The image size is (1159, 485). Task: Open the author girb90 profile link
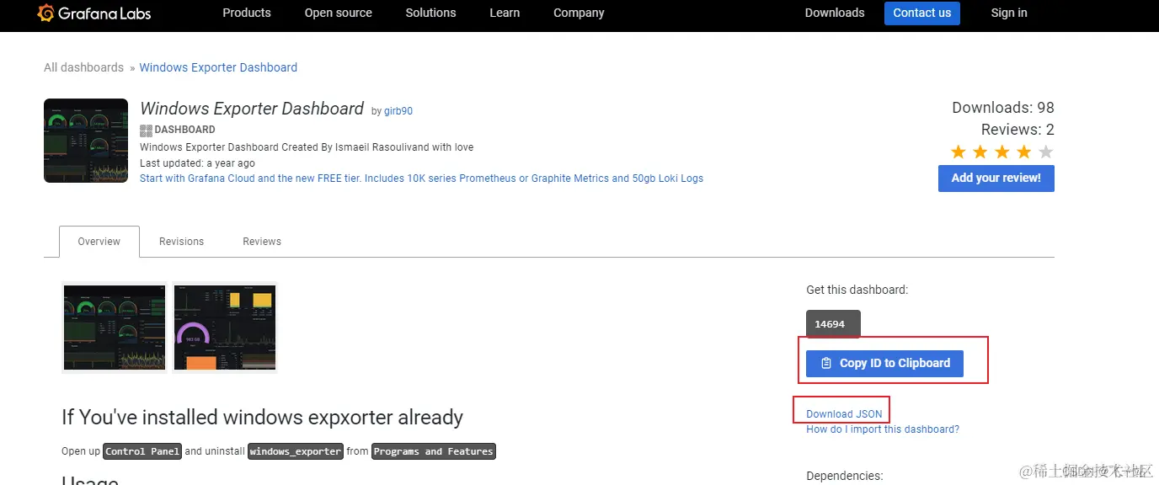coord(398,111)
